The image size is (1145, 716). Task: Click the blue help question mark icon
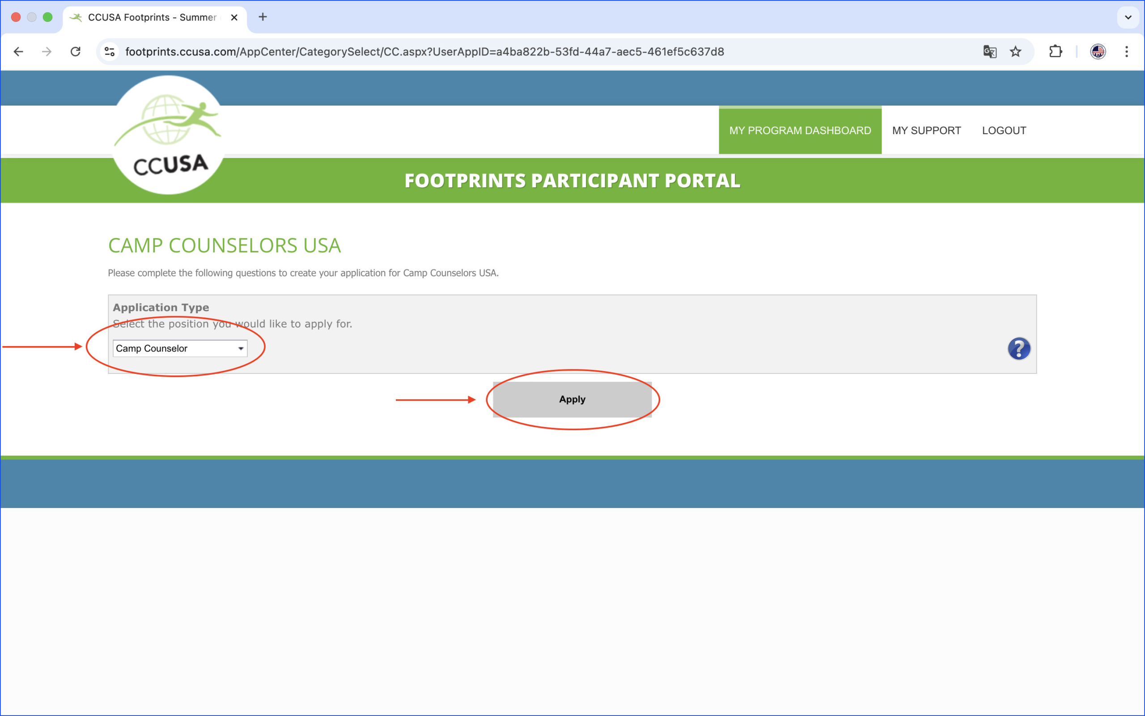pyautogui.click(x=1018, y=348)
